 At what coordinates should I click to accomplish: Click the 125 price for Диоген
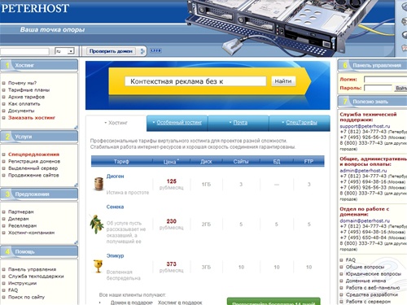[172, 181]
